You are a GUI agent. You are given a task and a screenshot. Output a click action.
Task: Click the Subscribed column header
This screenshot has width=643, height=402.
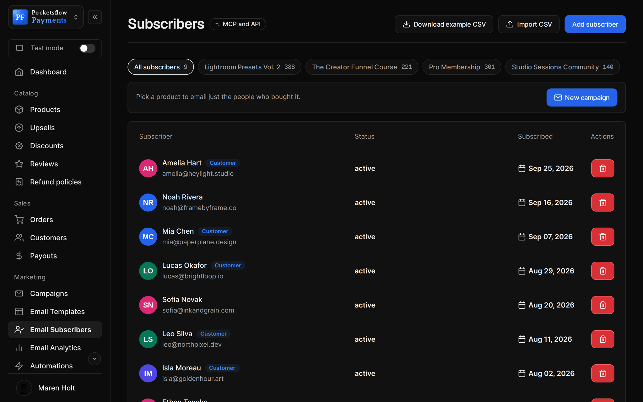[535, 136]
